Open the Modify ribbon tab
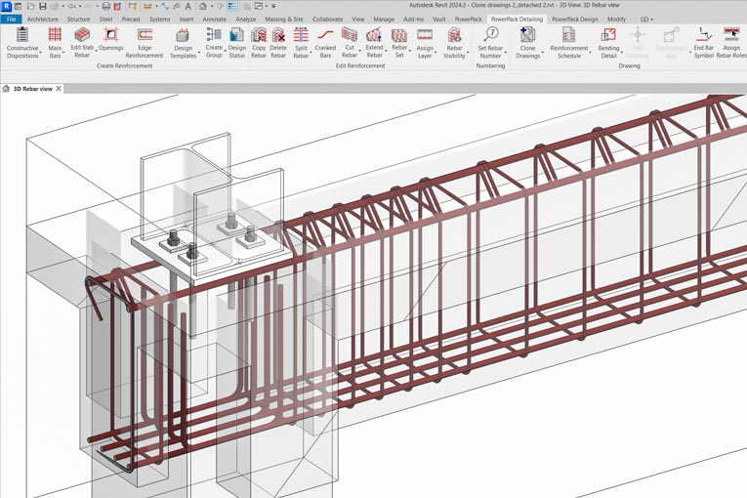747x498 pixels. 616,20
